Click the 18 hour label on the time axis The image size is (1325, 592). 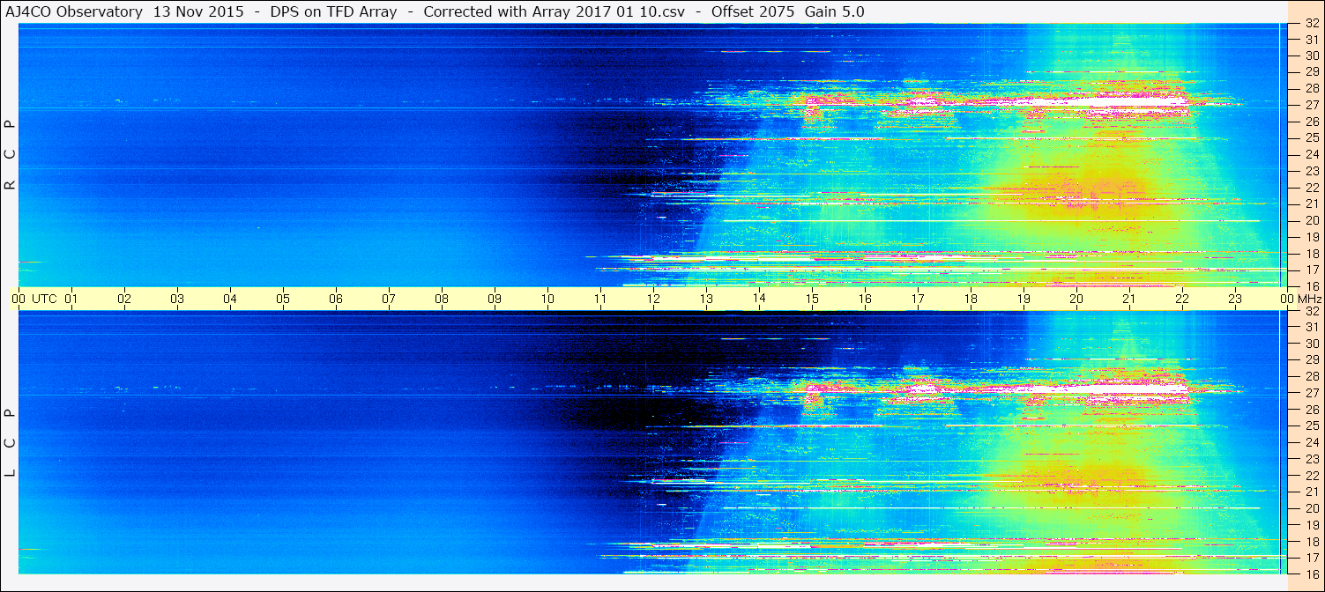click(971, 299)
